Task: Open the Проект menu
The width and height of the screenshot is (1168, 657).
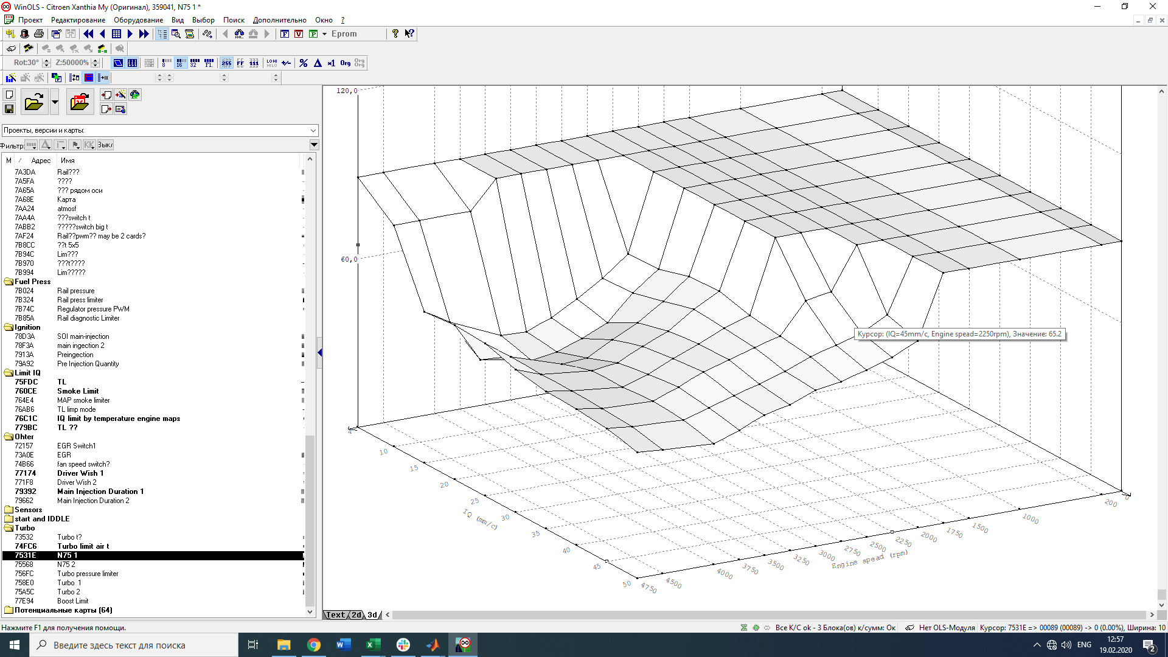Action: click(x=30, y=20)
